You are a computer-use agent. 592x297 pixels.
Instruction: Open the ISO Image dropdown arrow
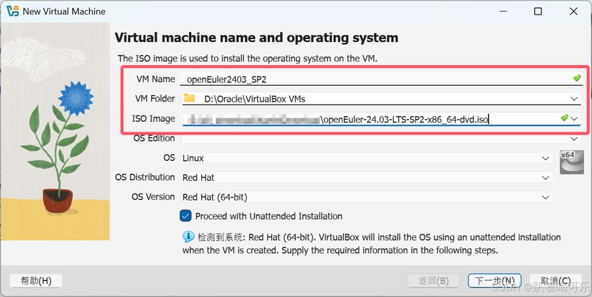click(x=574, y=119)
